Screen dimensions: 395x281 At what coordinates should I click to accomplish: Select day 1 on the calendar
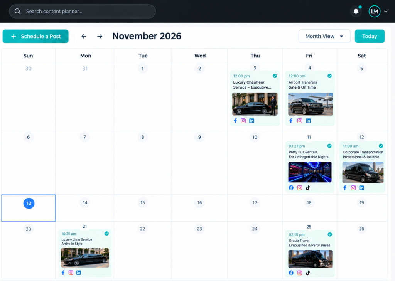click(143, 69)
